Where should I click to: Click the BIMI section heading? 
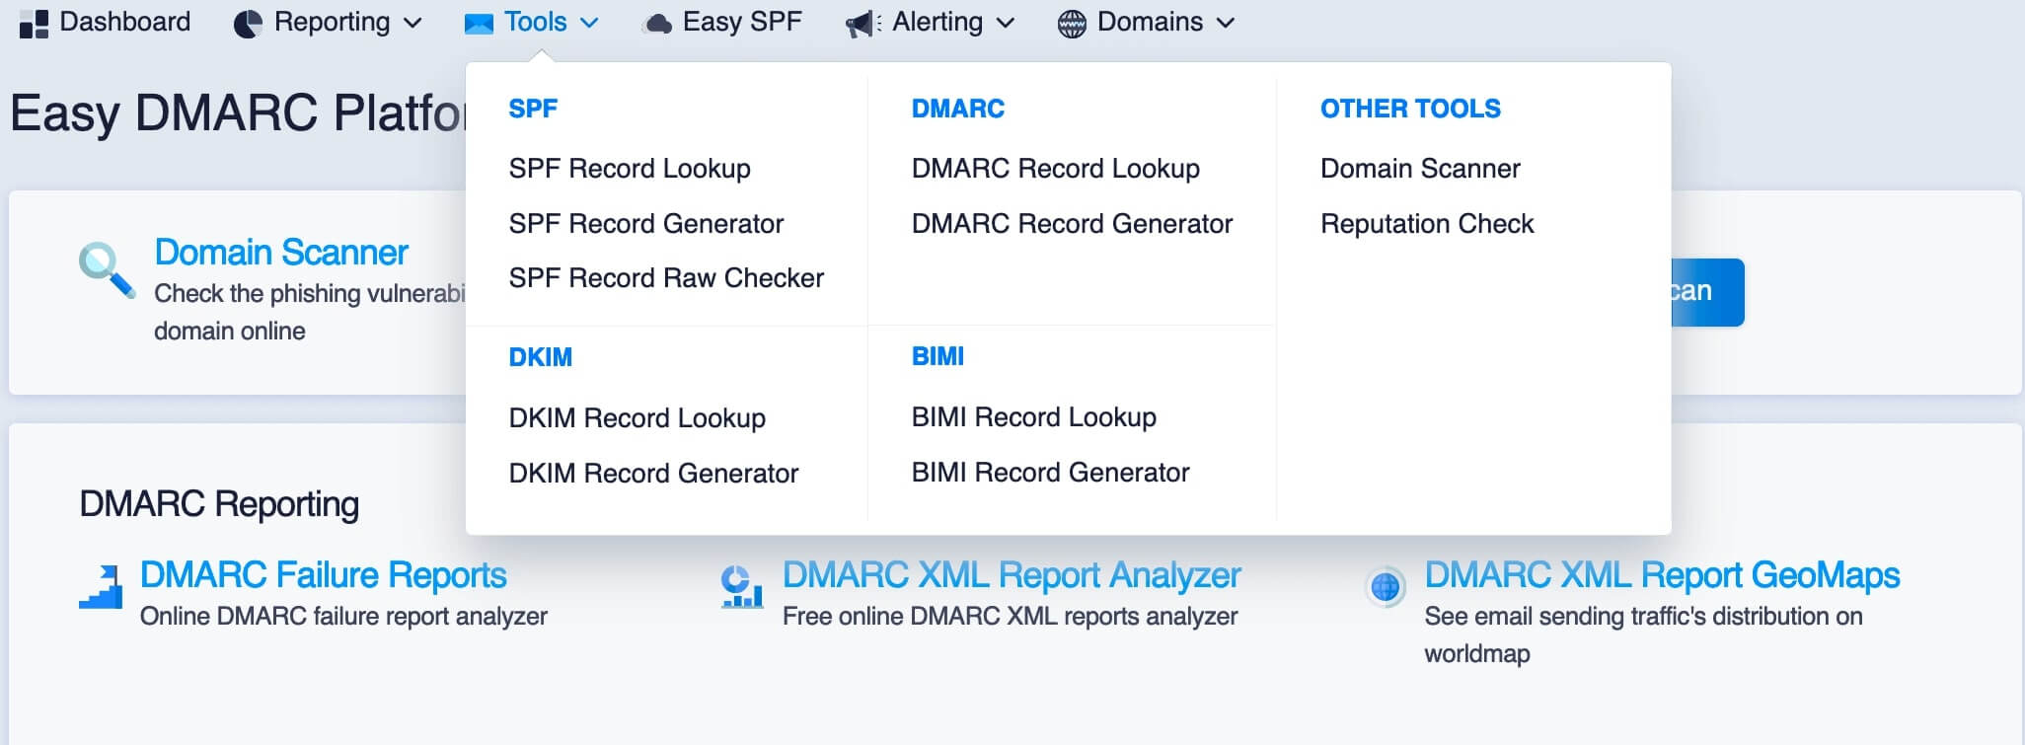click(x=937, y=356)
